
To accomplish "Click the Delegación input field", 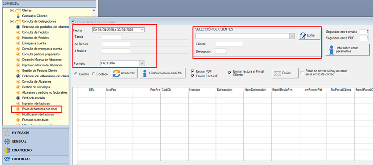I will 221,51.
